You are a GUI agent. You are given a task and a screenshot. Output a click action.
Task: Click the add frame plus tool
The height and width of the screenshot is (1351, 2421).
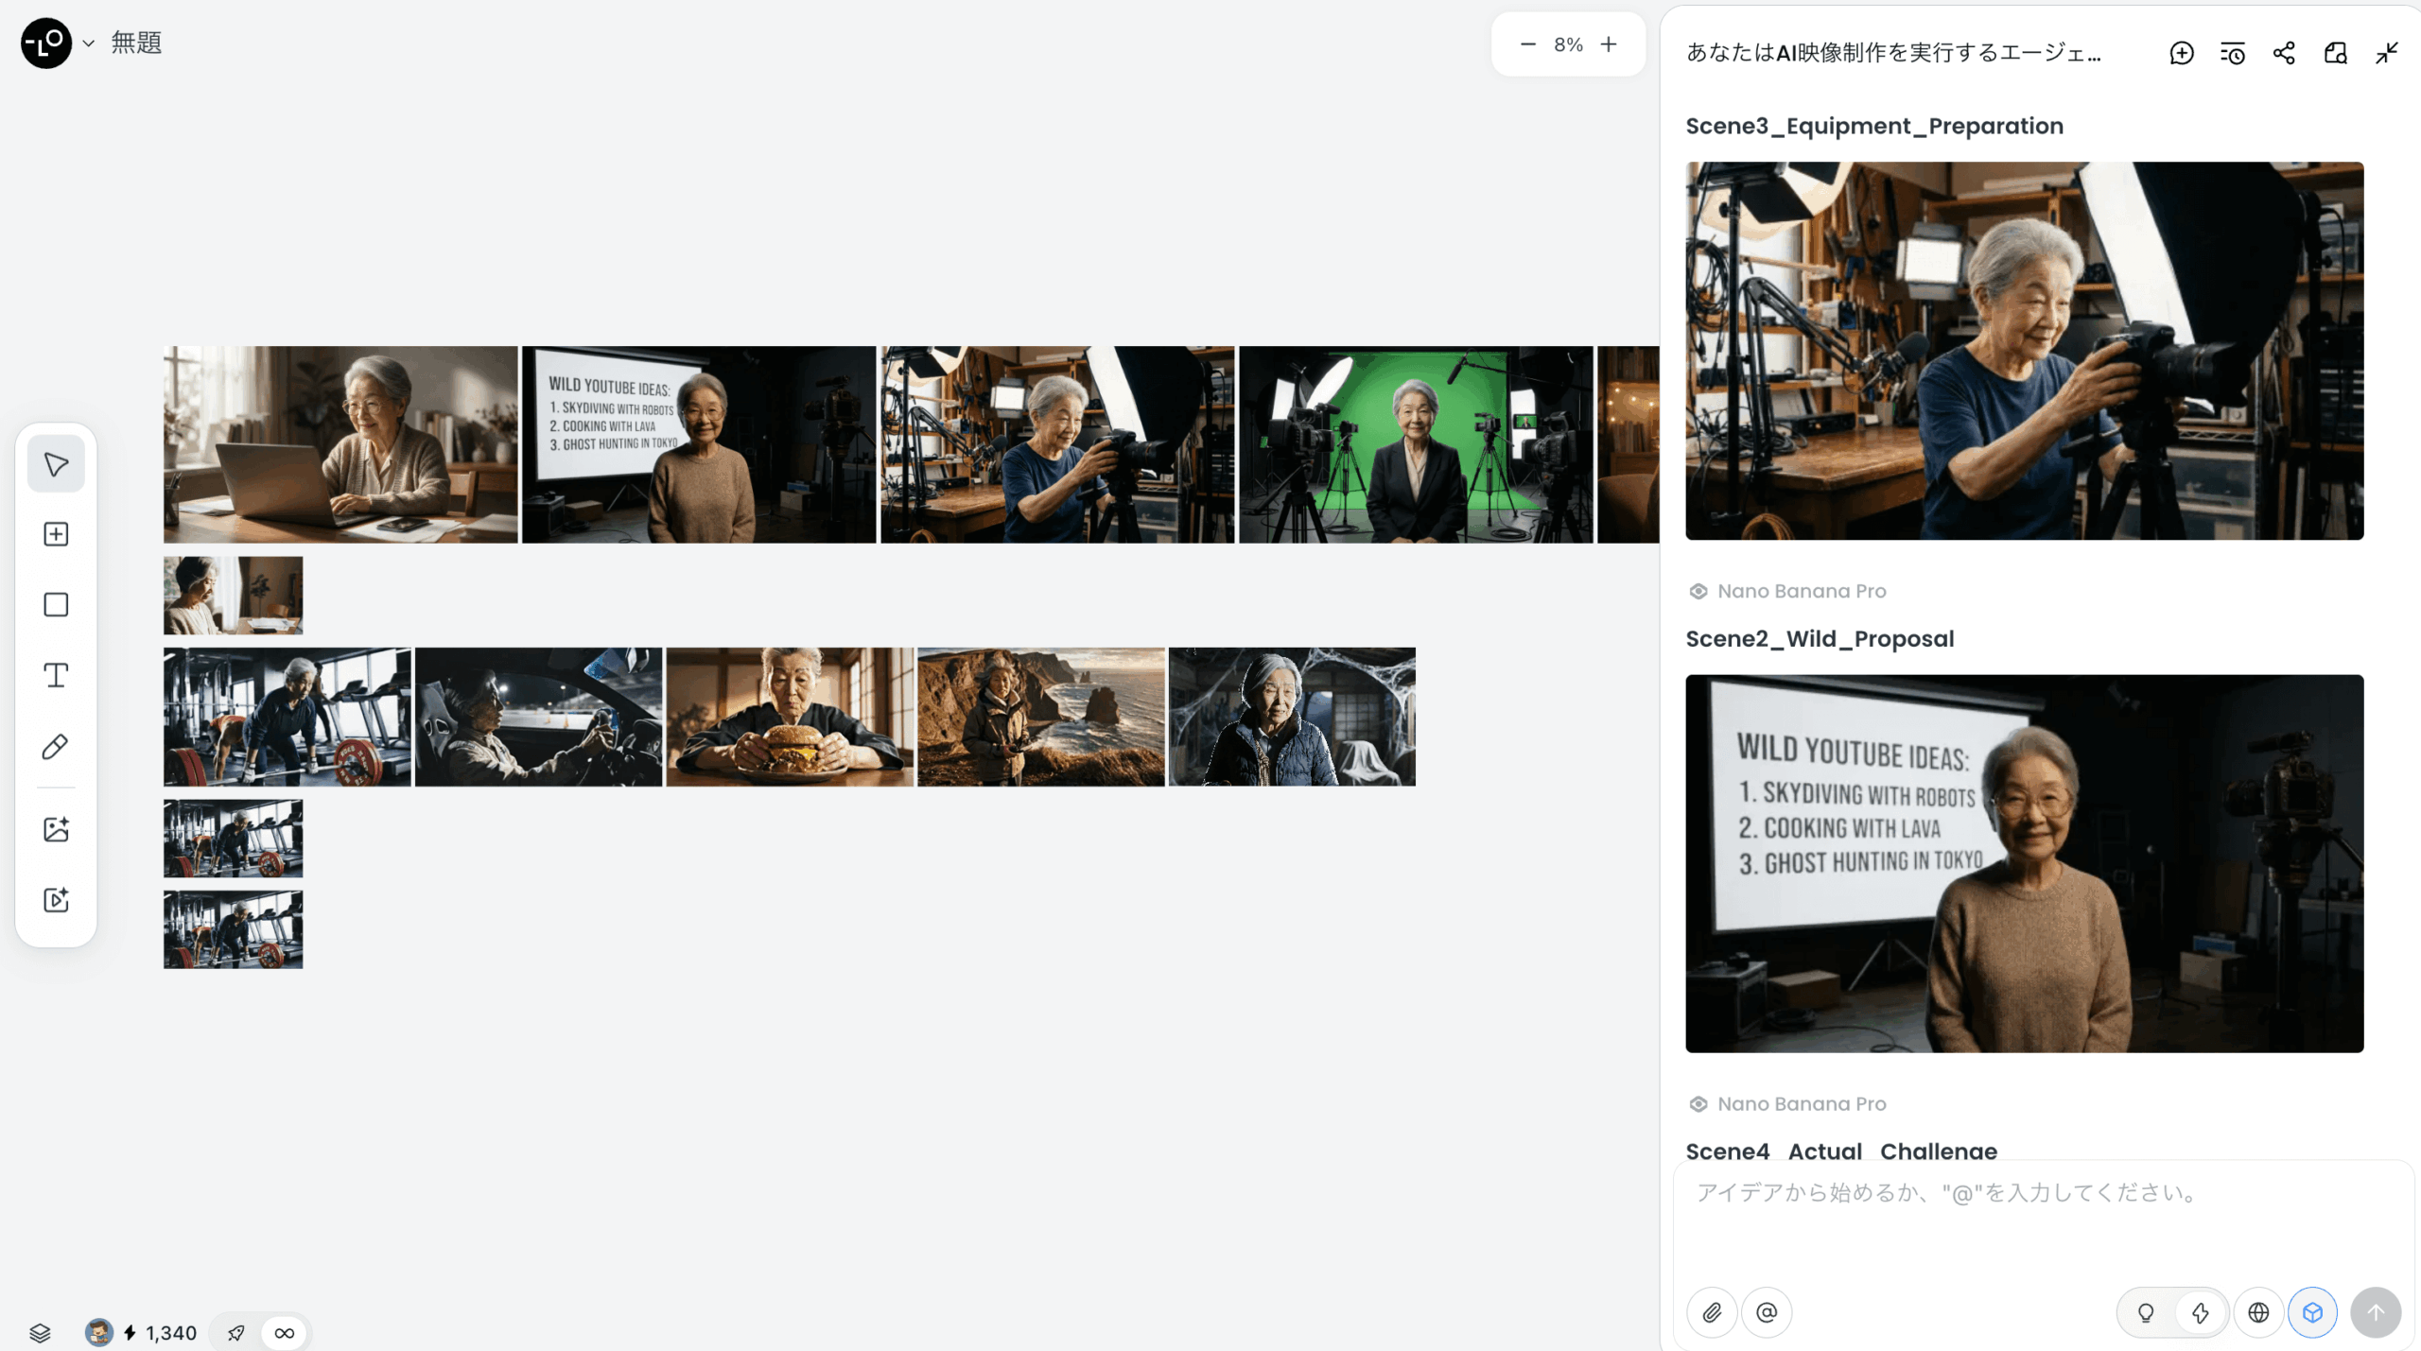tap(56, 534)
